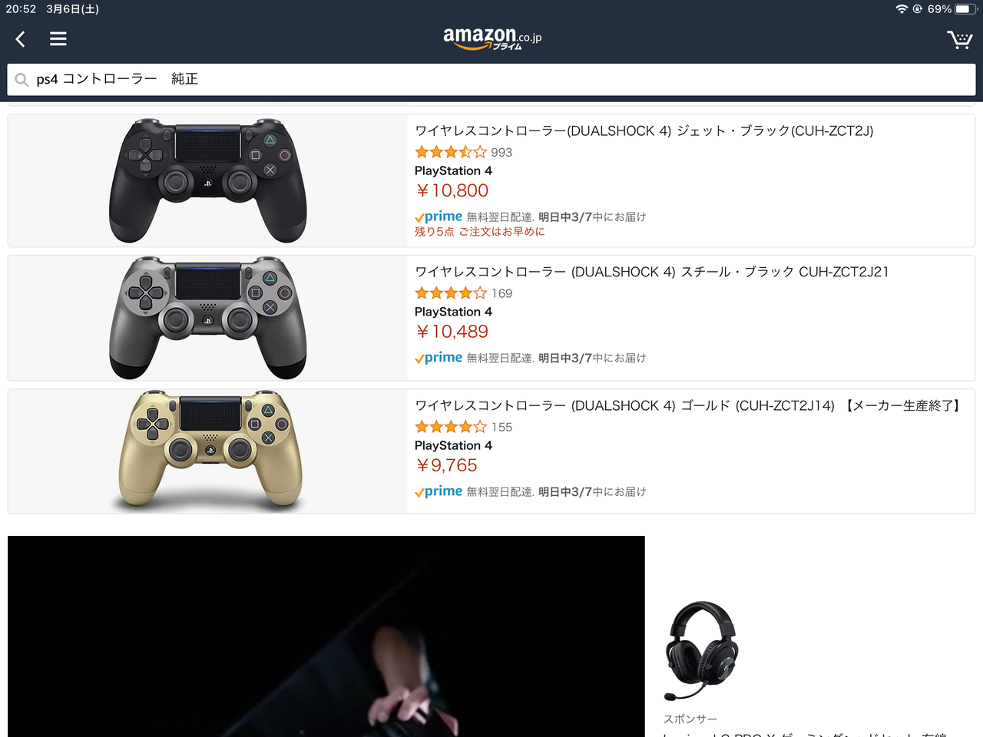Image resolution: width=983 pixels, height=737 pixels.
Task: Click the Amazon.co.jp logo
Action: tap(492, 38)
